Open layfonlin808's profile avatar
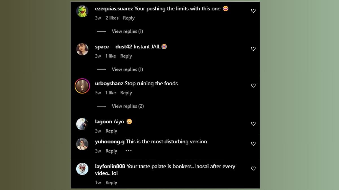This screenshot has height=190, width=339. pyautogui.click(x=82, y=169)
